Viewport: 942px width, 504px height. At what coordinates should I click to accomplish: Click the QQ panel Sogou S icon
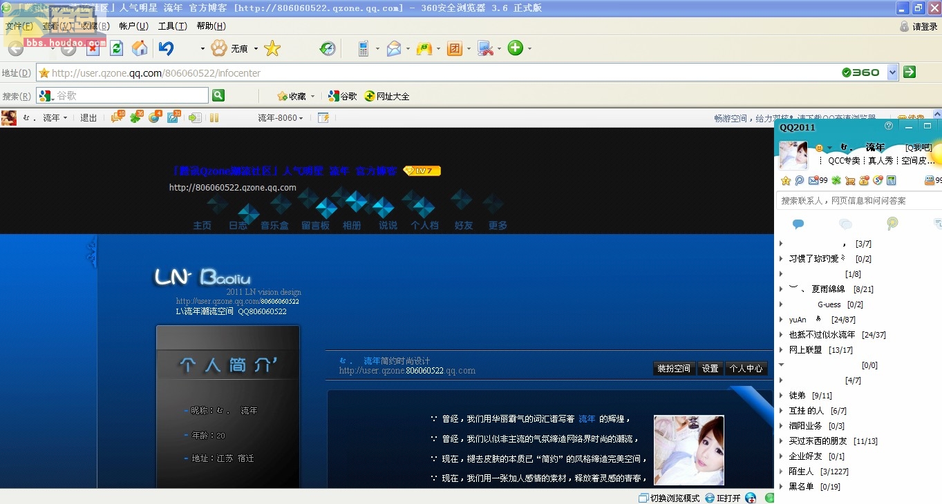tap(878, 180)
